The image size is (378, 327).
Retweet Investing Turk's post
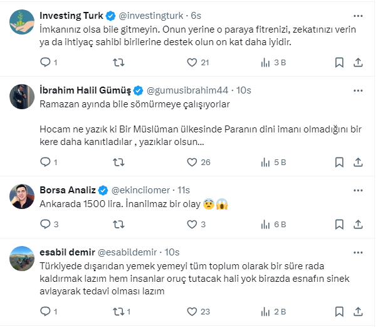[x=117, y=62]
